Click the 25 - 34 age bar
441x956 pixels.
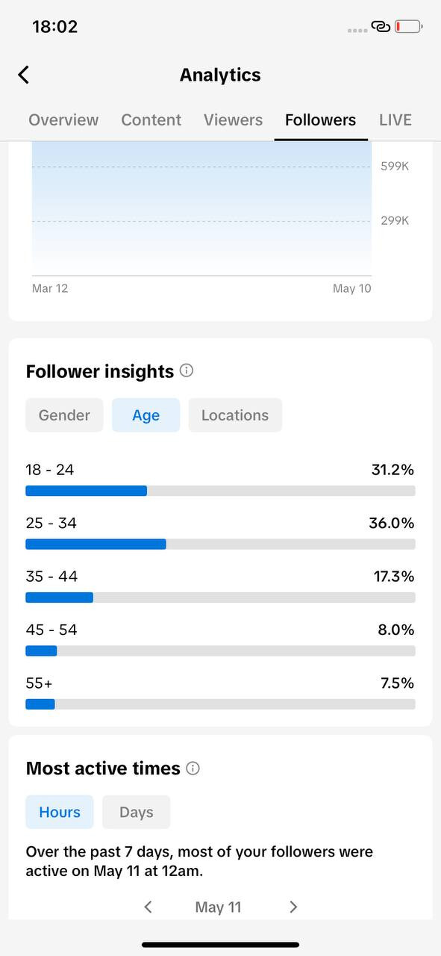coord(220,544)
